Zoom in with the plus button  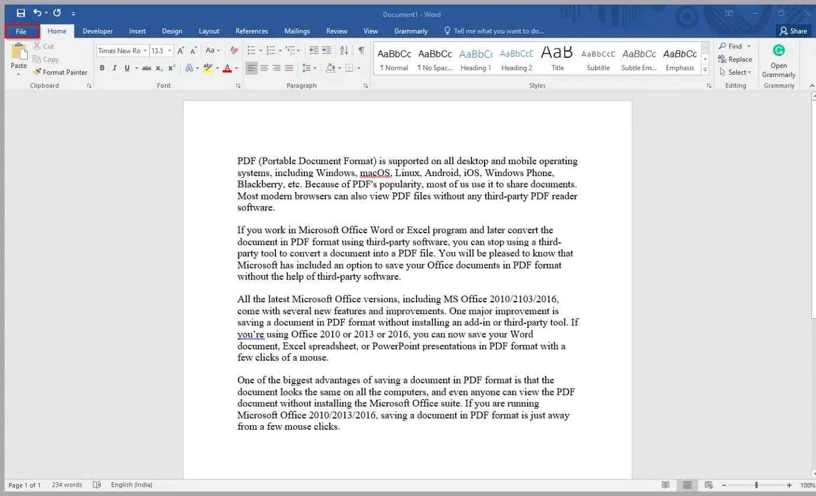[789, 485]
